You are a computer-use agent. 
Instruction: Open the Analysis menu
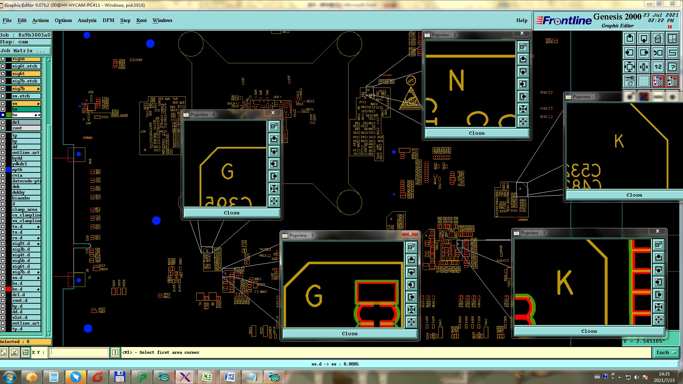[87, 20]
